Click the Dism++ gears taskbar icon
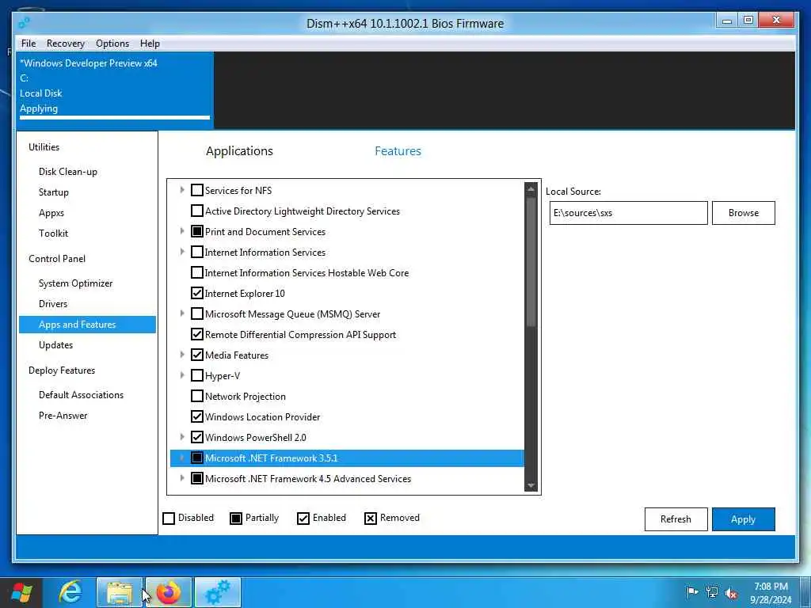This screenshot has height=608, width=811. (x=218, y=592)
